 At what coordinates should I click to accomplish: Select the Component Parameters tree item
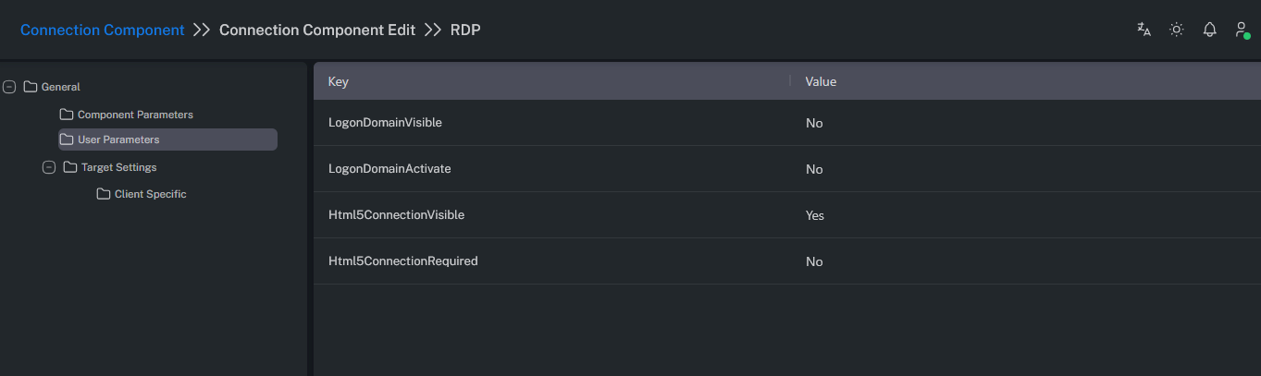[x=135, y=115]
